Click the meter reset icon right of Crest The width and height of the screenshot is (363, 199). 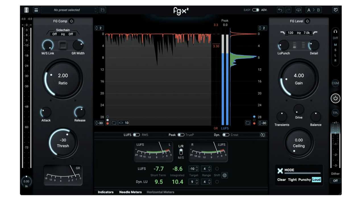point(263,135)
